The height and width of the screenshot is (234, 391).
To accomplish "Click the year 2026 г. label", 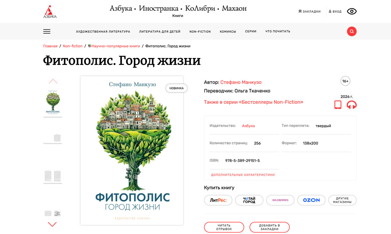I will [347, 96].
